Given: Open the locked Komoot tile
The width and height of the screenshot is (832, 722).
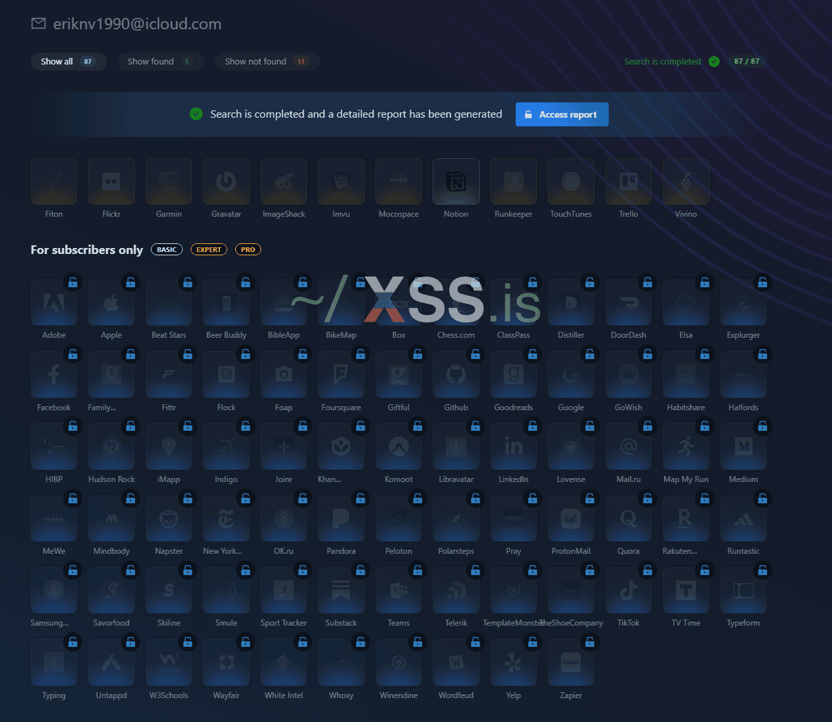Looking at the screenshot, I should (x=399, y=447).
